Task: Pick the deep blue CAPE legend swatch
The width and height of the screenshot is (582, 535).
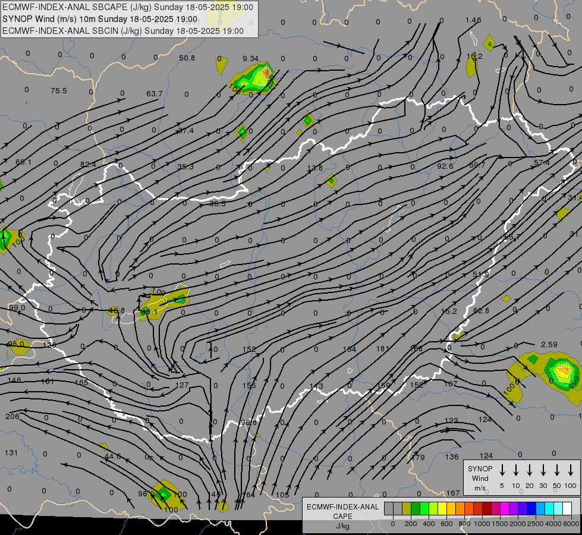Action: [531, 509]
